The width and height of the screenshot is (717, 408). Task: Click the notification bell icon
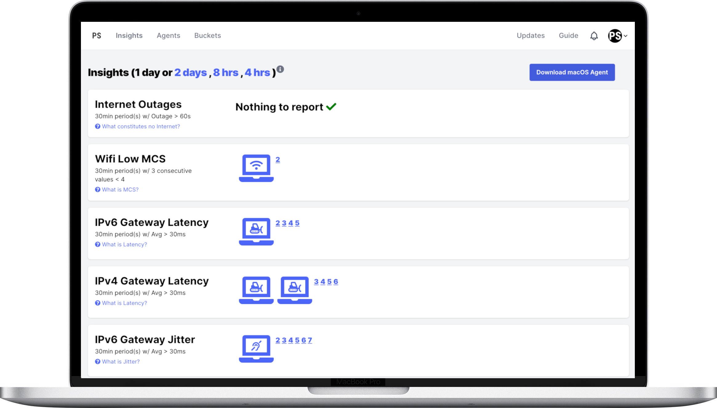click(x=594, y=36)
